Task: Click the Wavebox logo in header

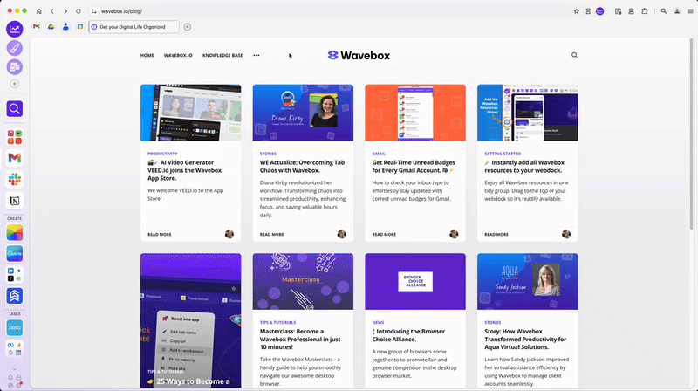Action: (x=359, y=55)
